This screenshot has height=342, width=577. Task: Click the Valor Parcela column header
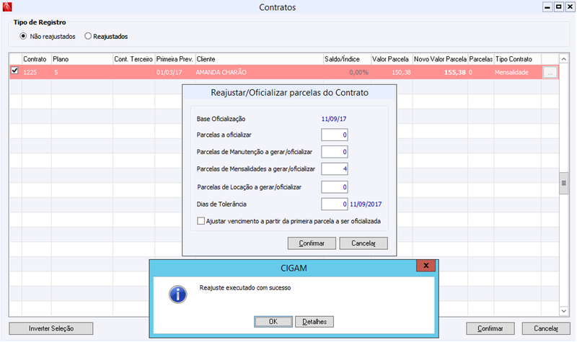(392, 59)
